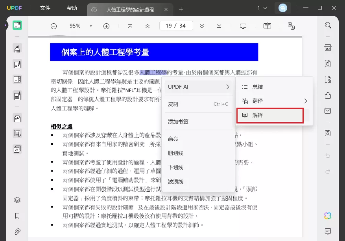Switch to the 人體工程學的設計過程 tab
Viewport: 345px width, 241px height.
[130, 9]
